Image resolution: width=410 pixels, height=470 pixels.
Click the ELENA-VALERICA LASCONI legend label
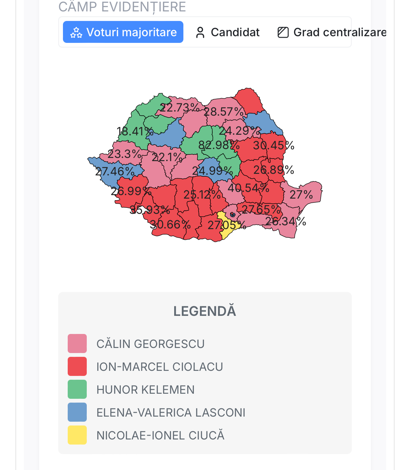(x=171, y=412)
